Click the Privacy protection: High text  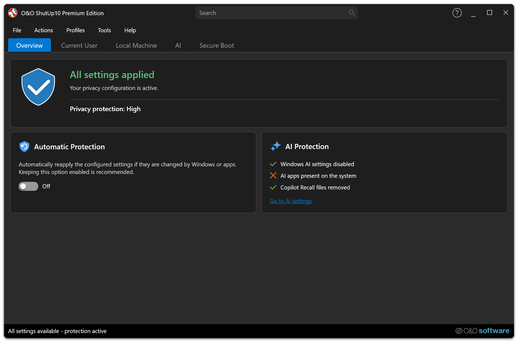105,109
